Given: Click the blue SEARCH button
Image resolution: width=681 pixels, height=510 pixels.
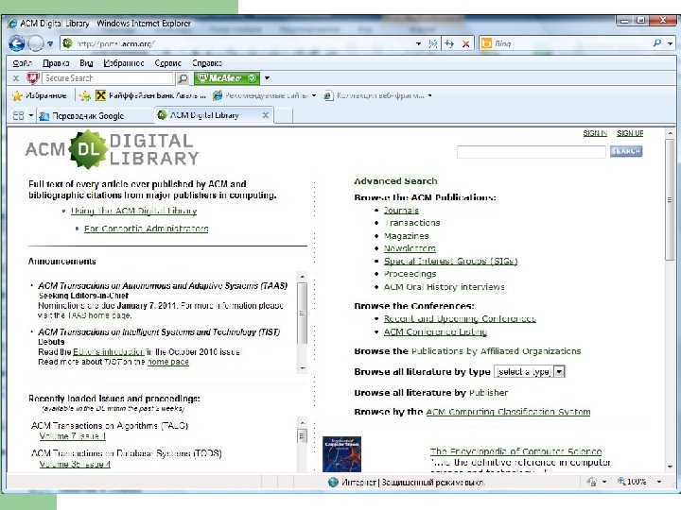Looking at the screenshot, I should (626, 151).
